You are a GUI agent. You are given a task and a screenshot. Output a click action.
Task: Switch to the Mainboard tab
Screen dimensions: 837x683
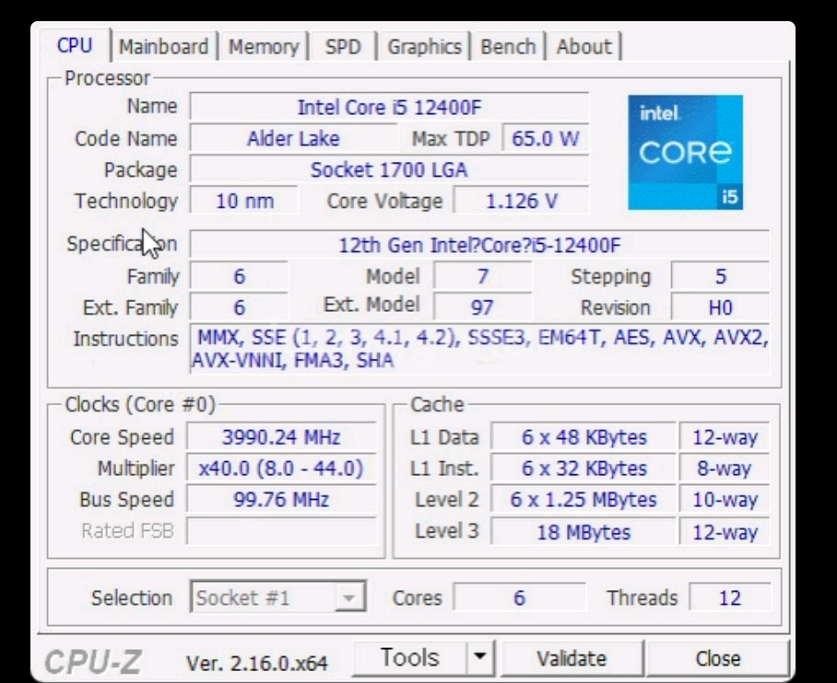[x=163, y=47]
